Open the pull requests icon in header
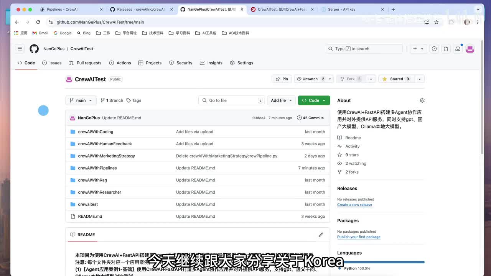The image size is (491, 276). 446,49
